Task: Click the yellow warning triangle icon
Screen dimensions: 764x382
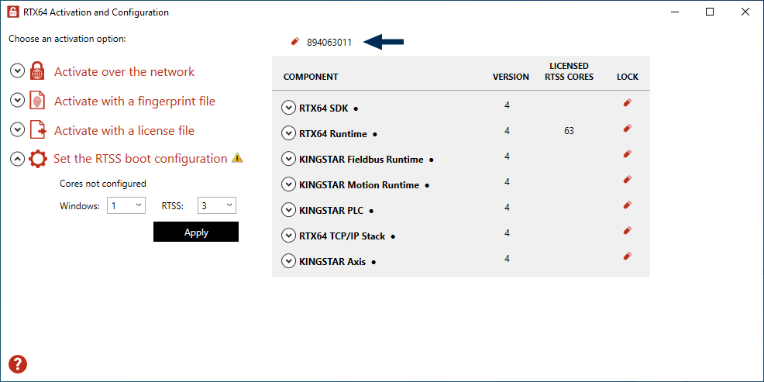Action: (237, 157)
